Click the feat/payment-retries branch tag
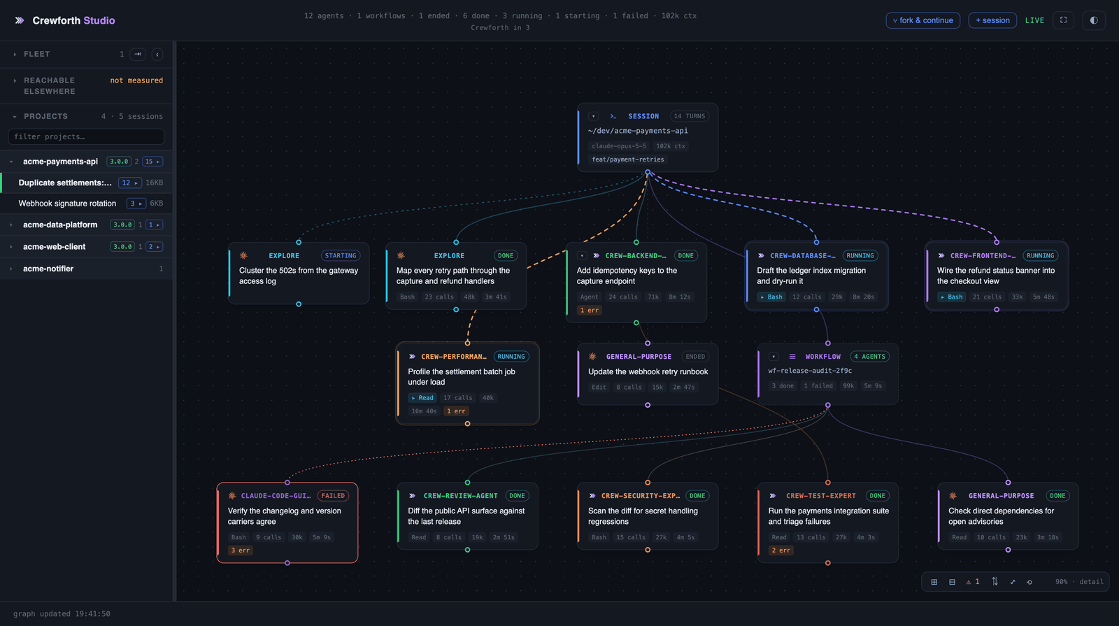The height and width of the screenshot is (626, 1119). (628, 159)
